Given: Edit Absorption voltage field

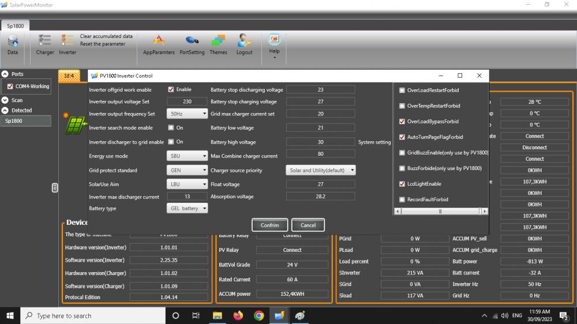Looking at the screenshot, I should [320, 197].
